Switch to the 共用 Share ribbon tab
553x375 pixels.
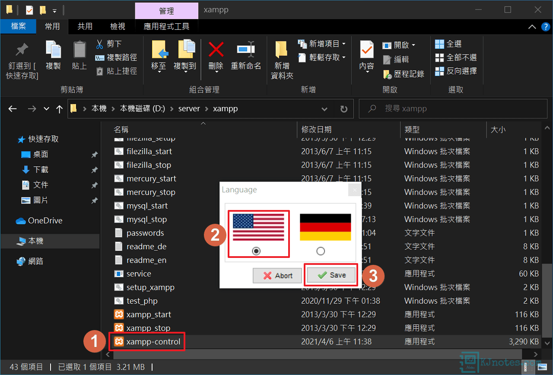[x=85, y=26]
